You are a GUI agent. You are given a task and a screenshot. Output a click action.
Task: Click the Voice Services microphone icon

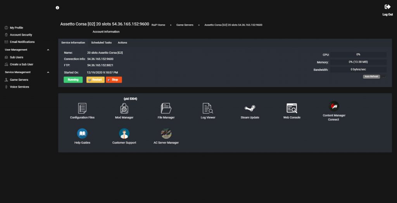click(x=6, y=87)
